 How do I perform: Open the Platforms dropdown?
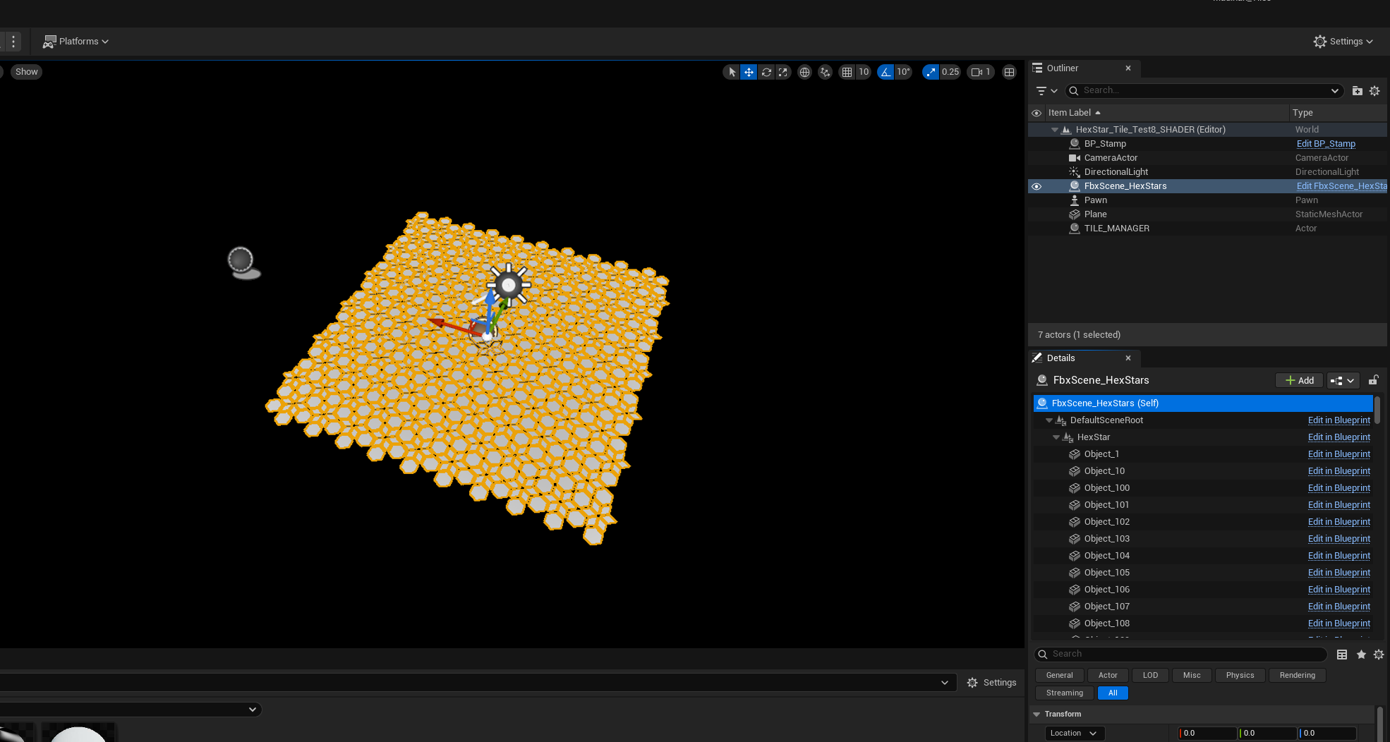(x=75, y=42)
